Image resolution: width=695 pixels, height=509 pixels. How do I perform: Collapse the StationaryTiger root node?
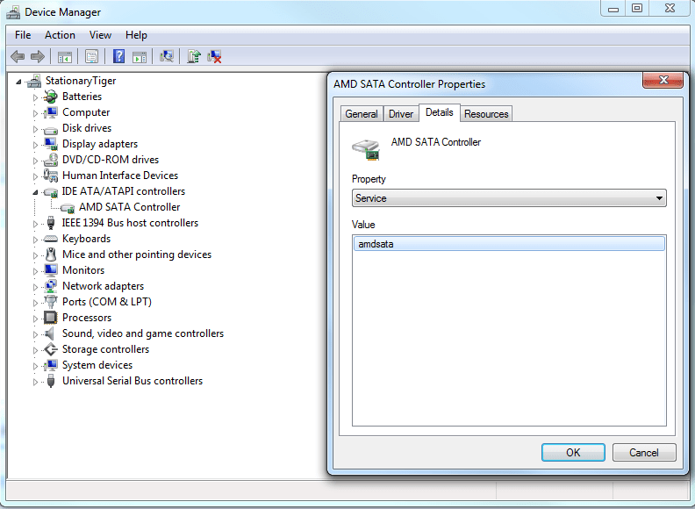(18, 82)
